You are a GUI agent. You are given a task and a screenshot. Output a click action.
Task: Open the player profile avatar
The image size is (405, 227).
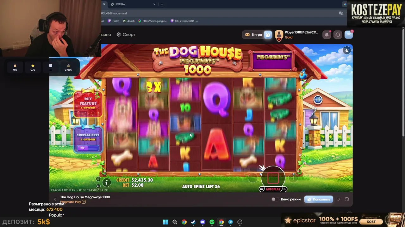(279, 35)
